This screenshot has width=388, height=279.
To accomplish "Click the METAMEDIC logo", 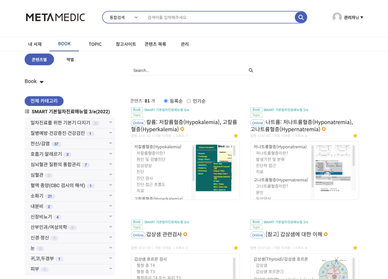I will tap(54, 17).
